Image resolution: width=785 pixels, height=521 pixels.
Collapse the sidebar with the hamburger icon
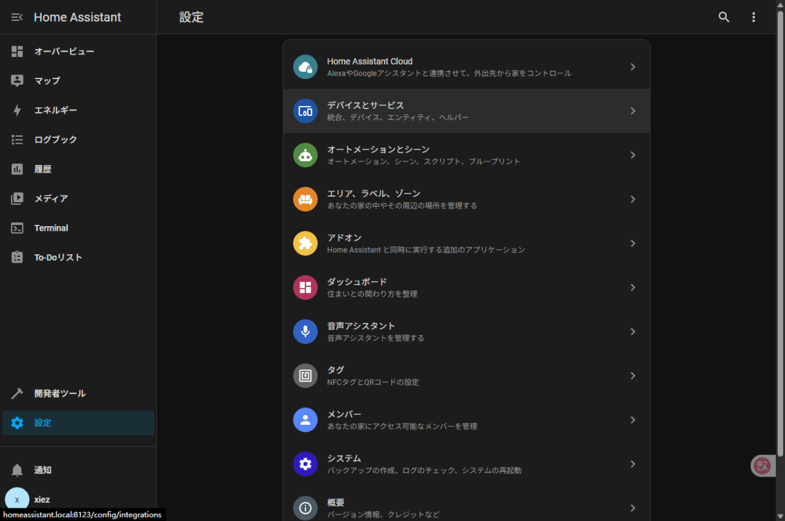pos(17,17)
